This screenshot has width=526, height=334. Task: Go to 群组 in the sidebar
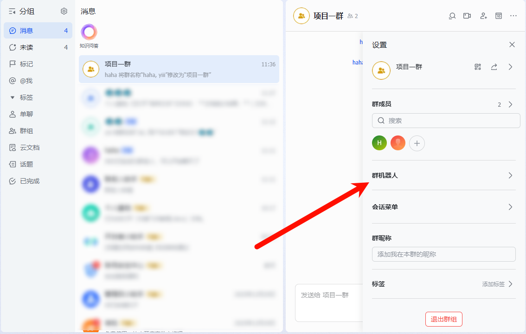pos(26,131)
